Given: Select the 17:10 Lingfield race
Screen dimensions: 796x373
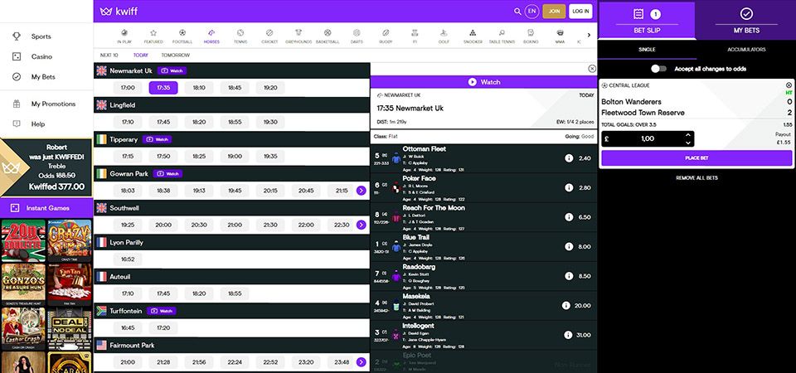Looking at the screenshot, I should [x=128, y=123].
